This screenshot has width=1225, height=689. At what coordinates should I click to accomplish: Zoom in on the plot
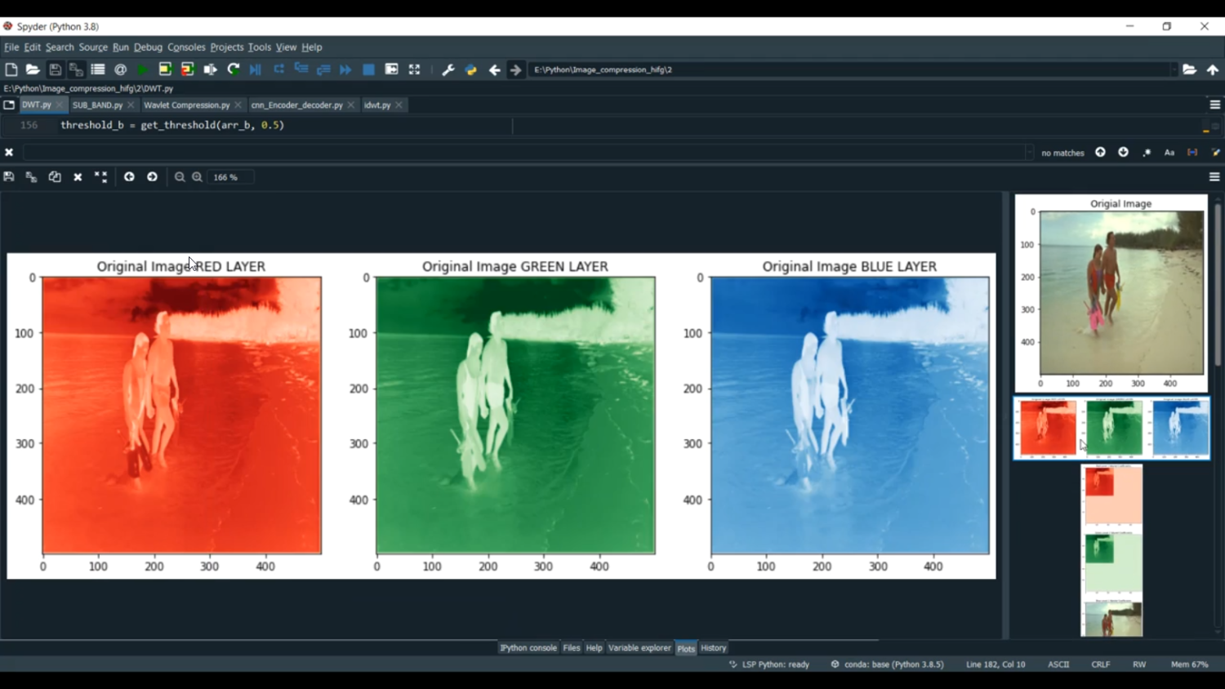[x=197, y=177]
